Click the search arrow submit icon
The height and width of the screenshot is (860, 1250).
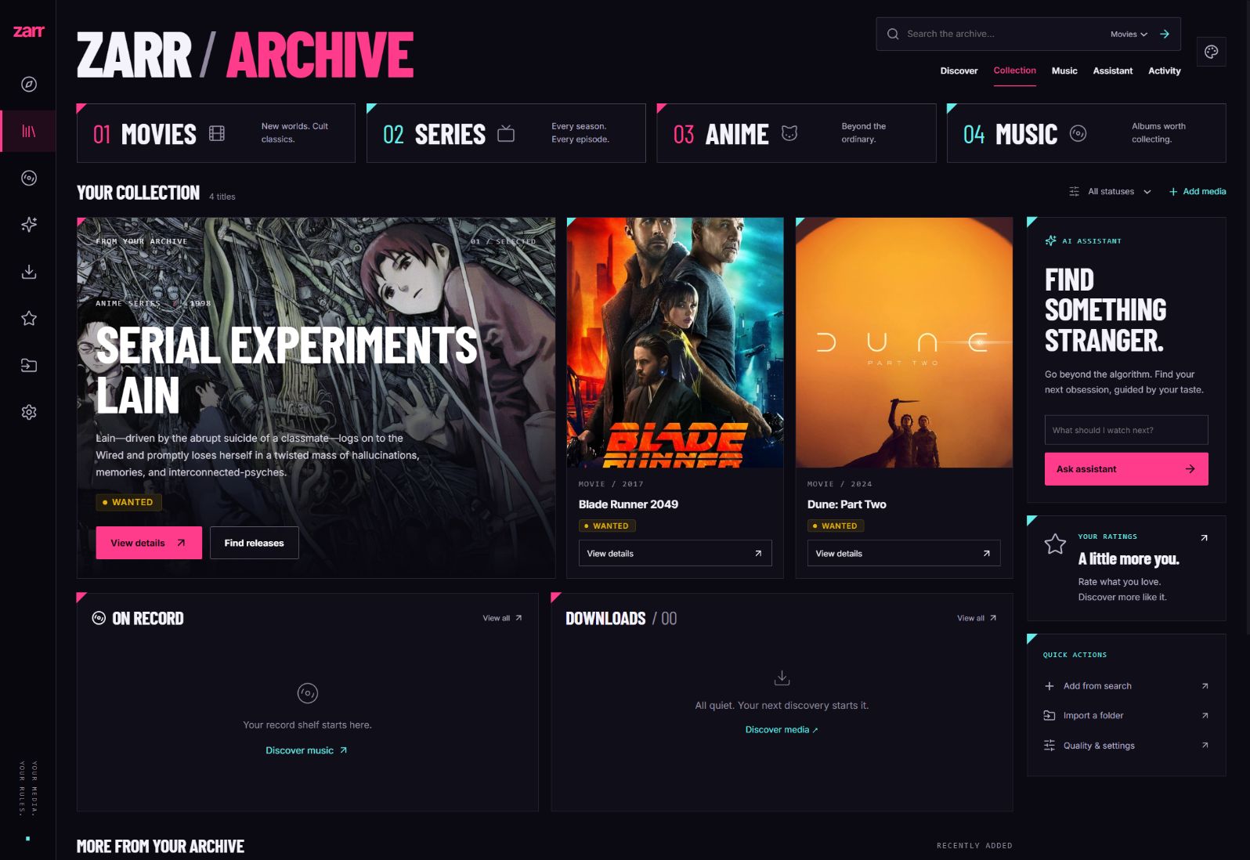click(x=1165, y=34)
